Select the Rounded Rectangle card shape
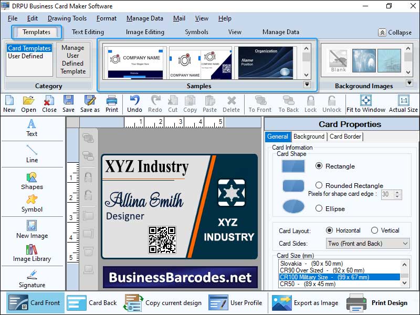The height and width of the screenshot is (315, 420). [319, 185]
